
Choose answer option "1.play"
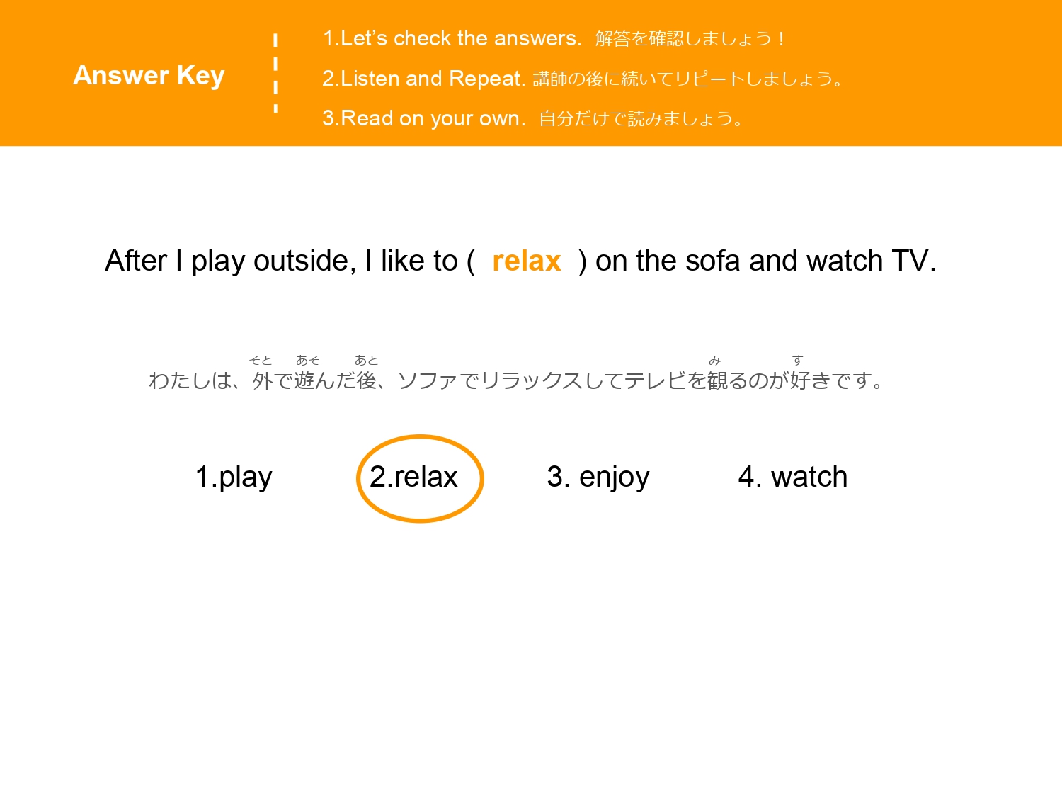click(x=233, y=477)
